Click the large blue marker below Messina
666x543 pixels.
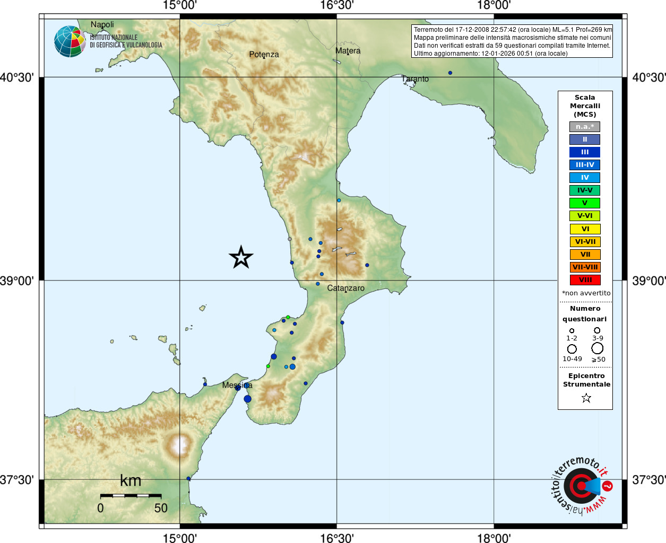[247, 399]
